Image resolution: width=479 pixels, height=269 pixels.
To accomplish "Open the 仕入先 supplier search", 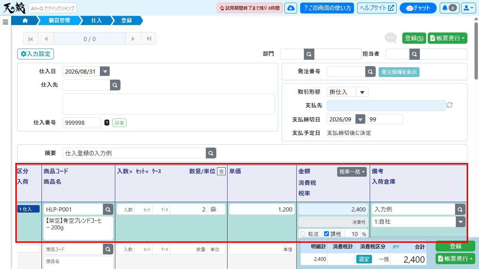I will 115,85.
